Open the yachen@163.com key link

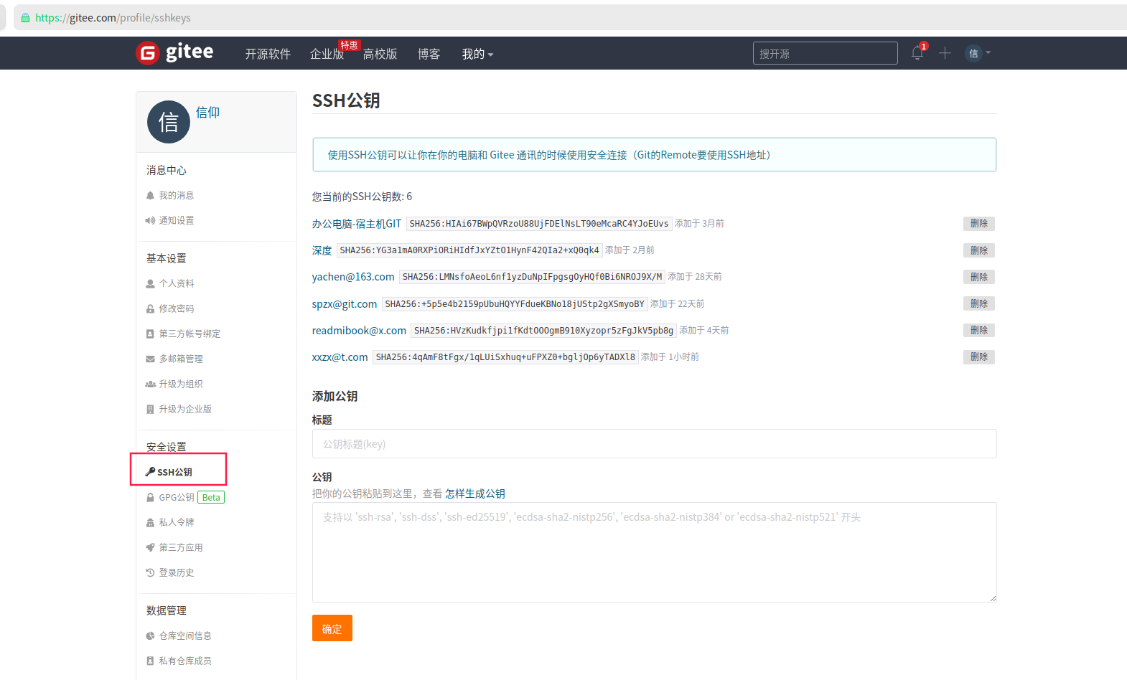click(x=353, y=277)
